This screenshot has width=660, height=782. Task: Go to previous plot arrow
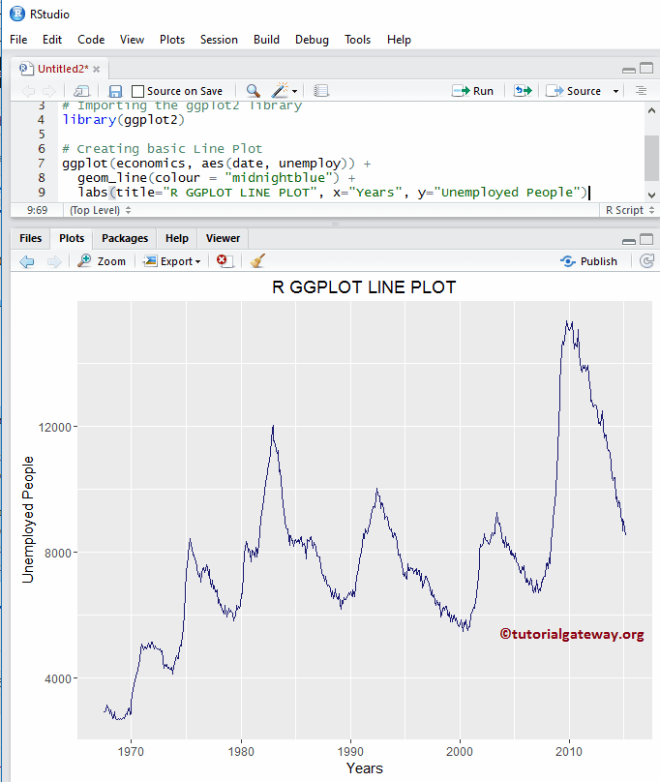tap(26, 261)
